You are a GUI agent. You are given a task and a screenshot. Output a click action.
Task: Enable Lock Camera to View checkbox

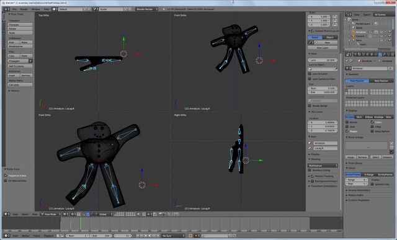310,79
